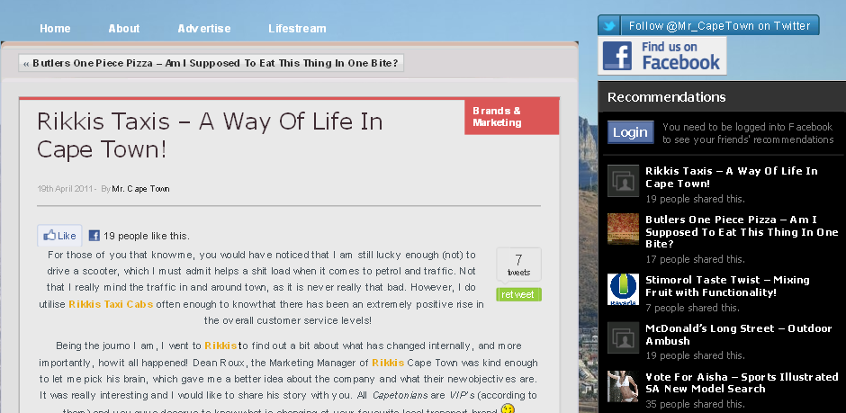The image size is (846, 413).
Task: Click '17 people shared this.' text
Action: coord(695,259)
